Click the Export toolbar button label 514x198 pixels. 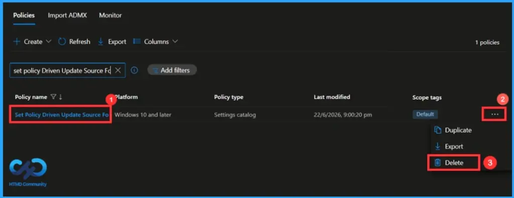pyautogui.click(x=117, y=42)
